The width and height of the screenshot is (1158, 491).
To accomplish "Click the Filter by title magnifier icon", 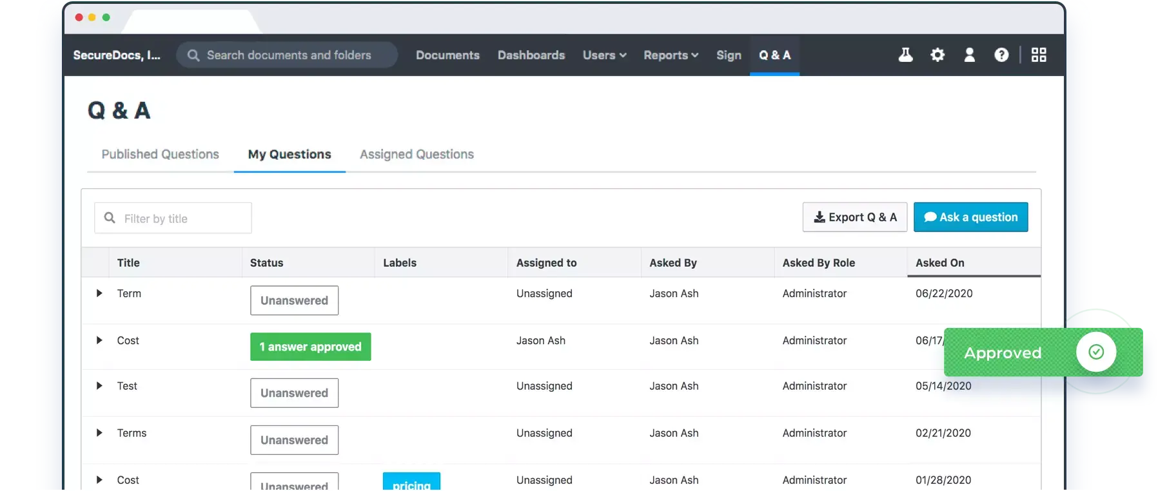I will pyautogui.click(x=110, y=218).
